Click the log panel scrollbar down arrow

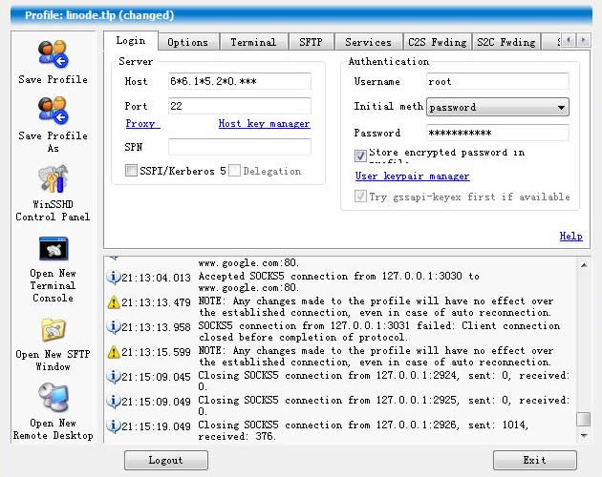[x=583, y=436]
